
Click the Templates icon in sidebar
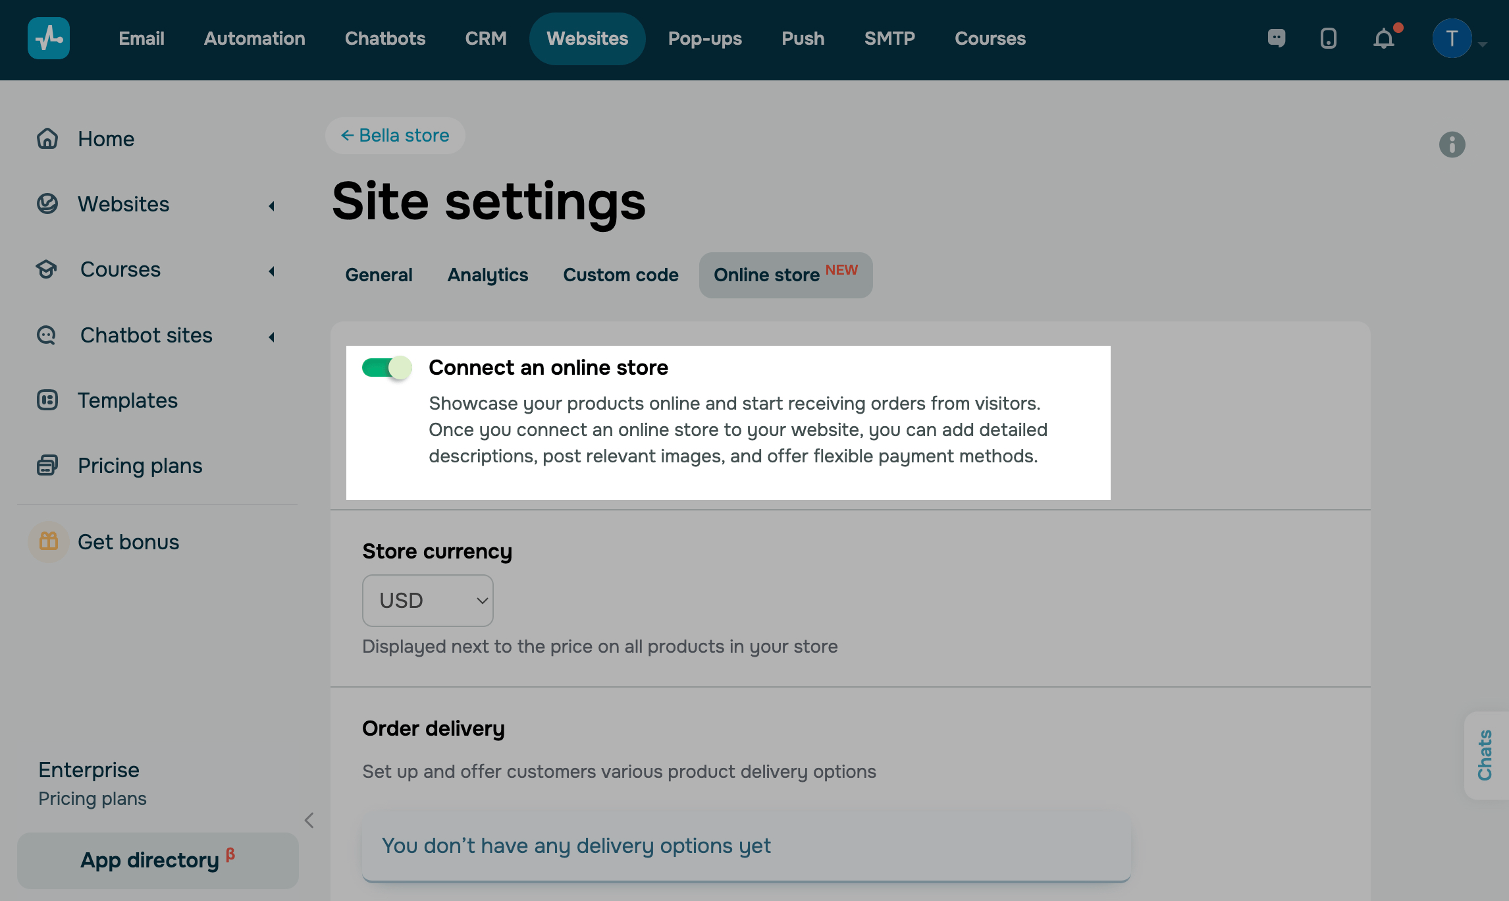point(47,400)
